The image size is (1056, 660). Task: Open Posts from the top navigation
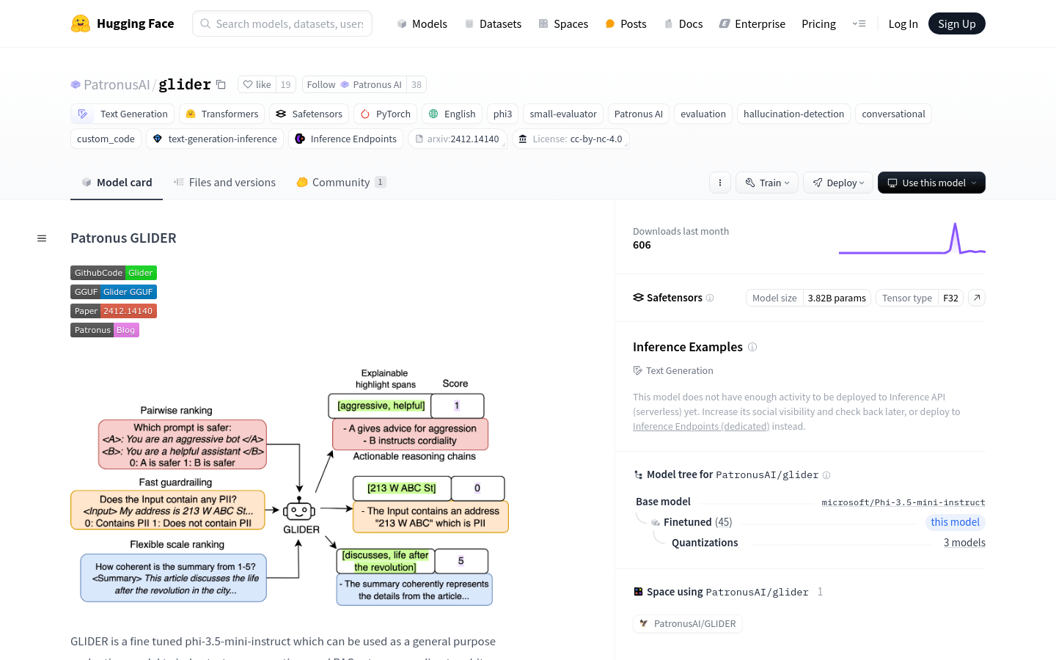(626, 23)
